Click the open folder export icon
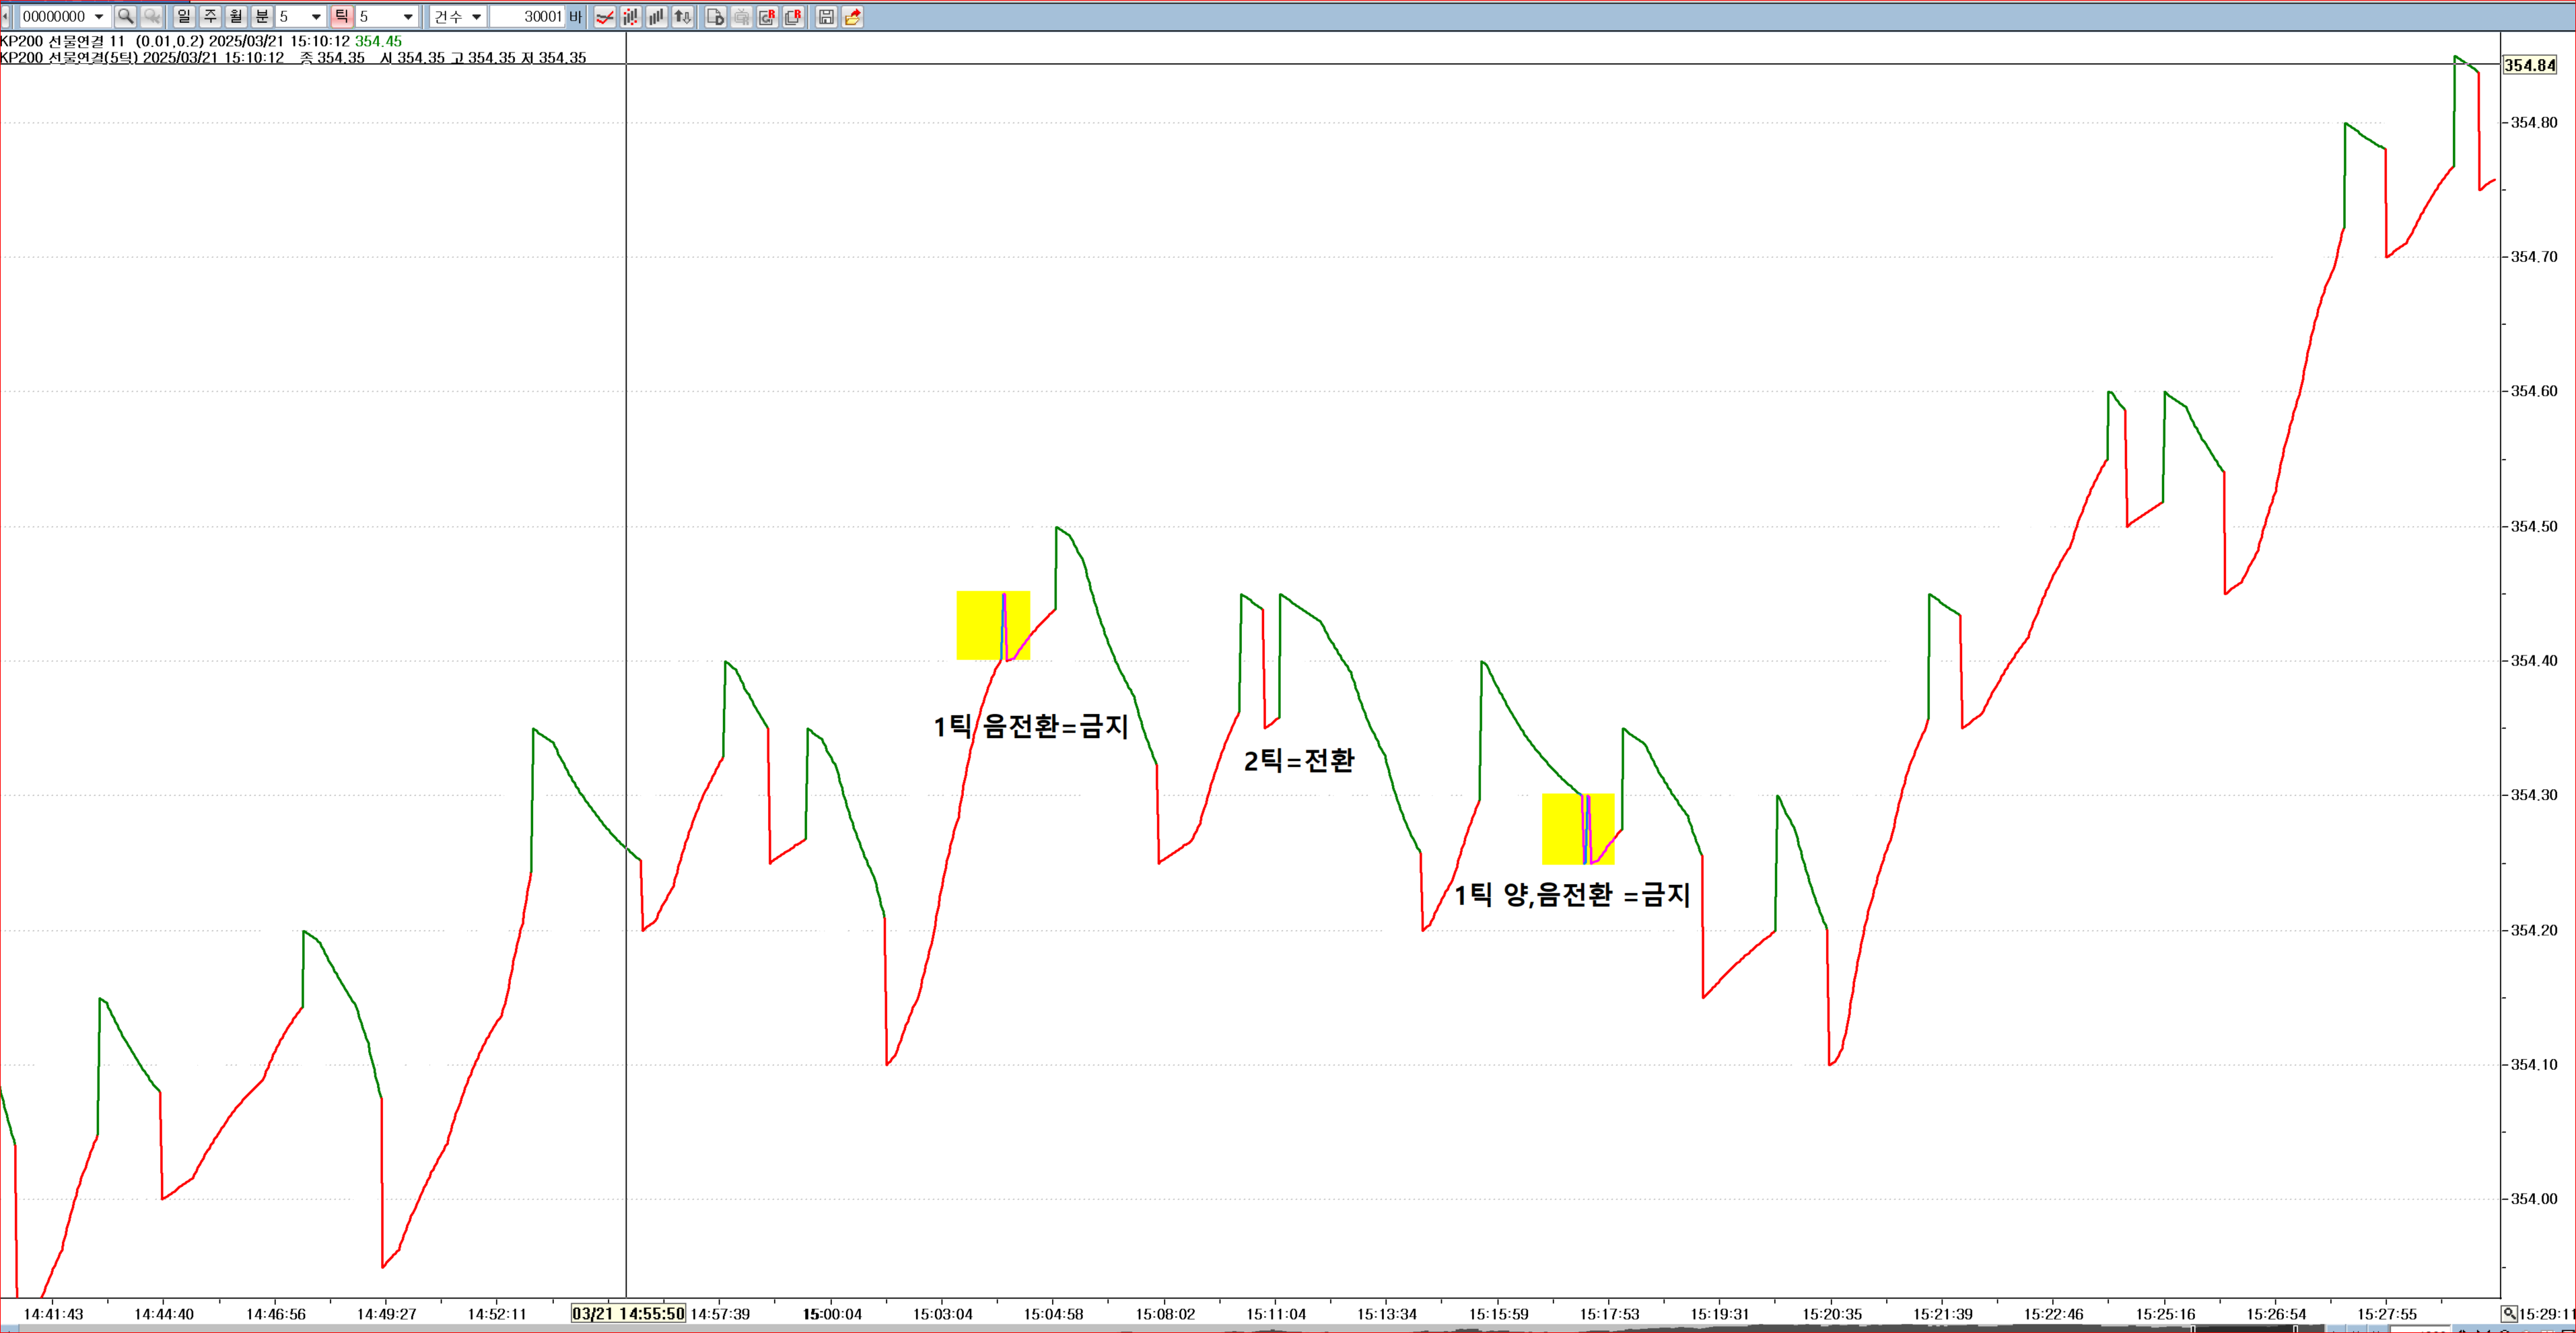The image size is (2576, 1333). click(x=853, y=16)
